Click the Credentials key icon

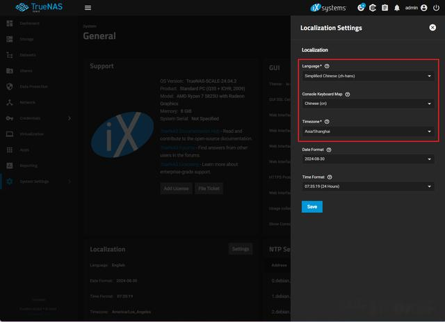(x=10, y=118)
